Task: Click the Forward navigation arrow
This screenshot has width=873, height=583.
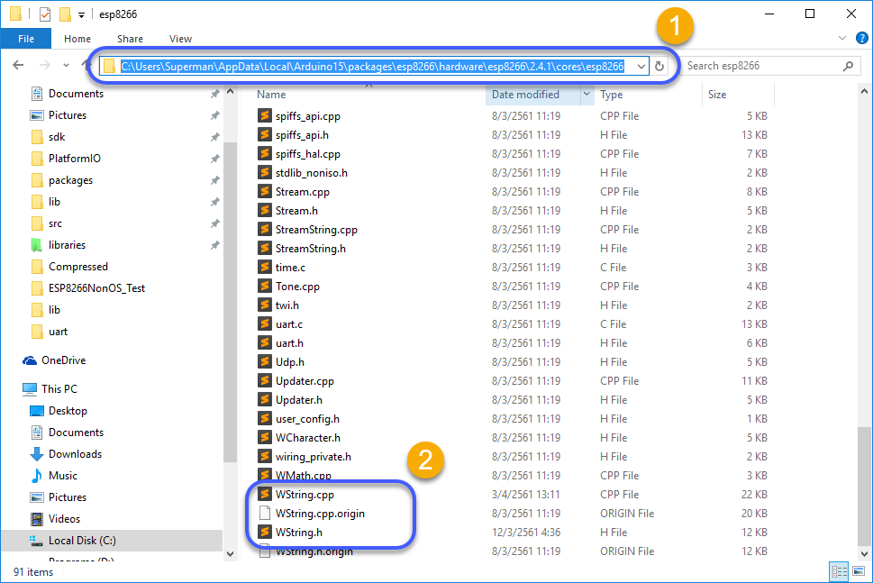Action: click(x=44, y=65)
